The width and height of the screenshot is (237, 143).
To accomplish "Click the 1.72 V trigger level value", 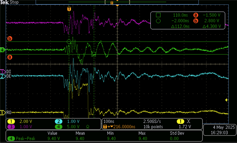I will coord(185,127).
